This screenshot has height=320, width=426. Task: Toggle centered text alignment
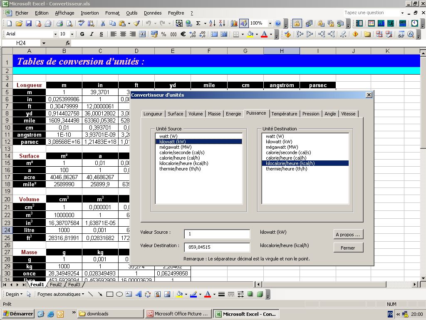click(123, 34)
